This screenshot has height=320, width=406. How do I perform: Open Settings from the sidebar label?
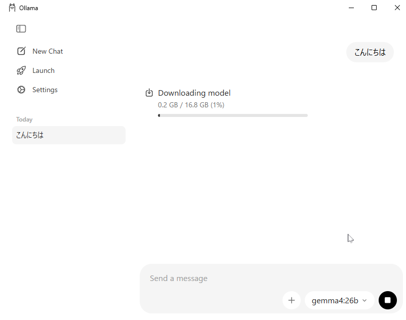(x=45, y=90)
